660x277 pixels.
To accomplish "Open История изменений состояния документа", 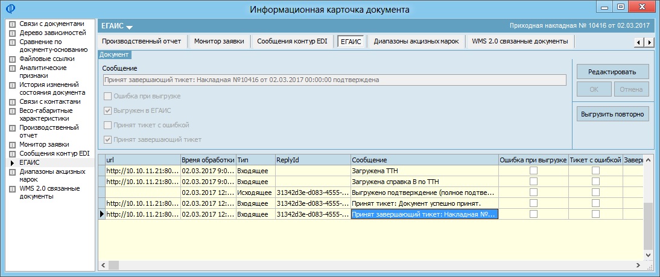I will 52,88.
